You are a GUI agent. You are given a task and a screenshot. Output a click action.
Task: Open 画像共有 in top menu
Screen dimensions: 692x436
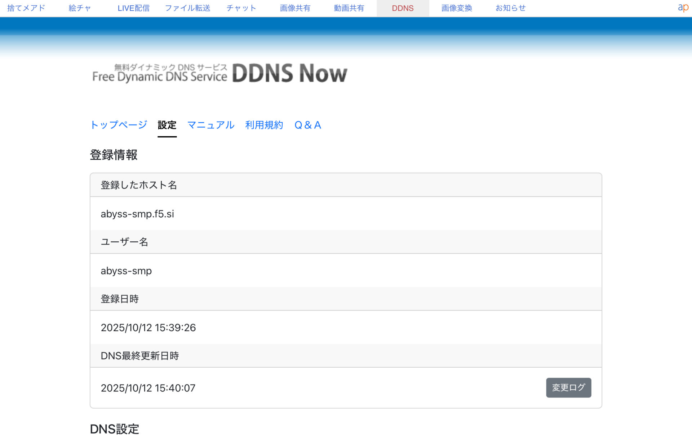(x=295, y=8)
